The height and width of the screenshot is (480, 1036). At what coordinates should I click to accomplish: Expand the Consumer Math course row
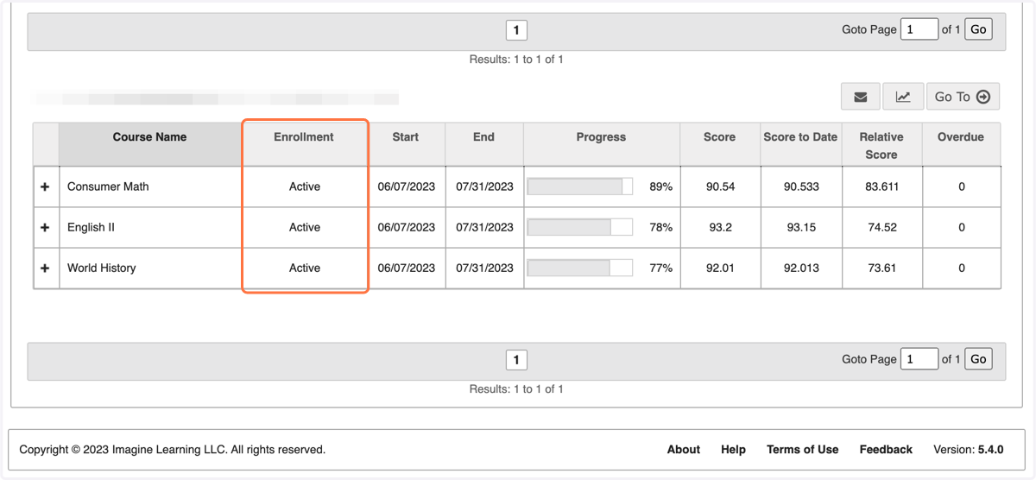coord(45,186)
